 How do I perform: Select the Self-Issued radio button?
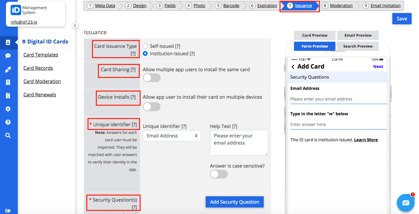pos(145,46)
